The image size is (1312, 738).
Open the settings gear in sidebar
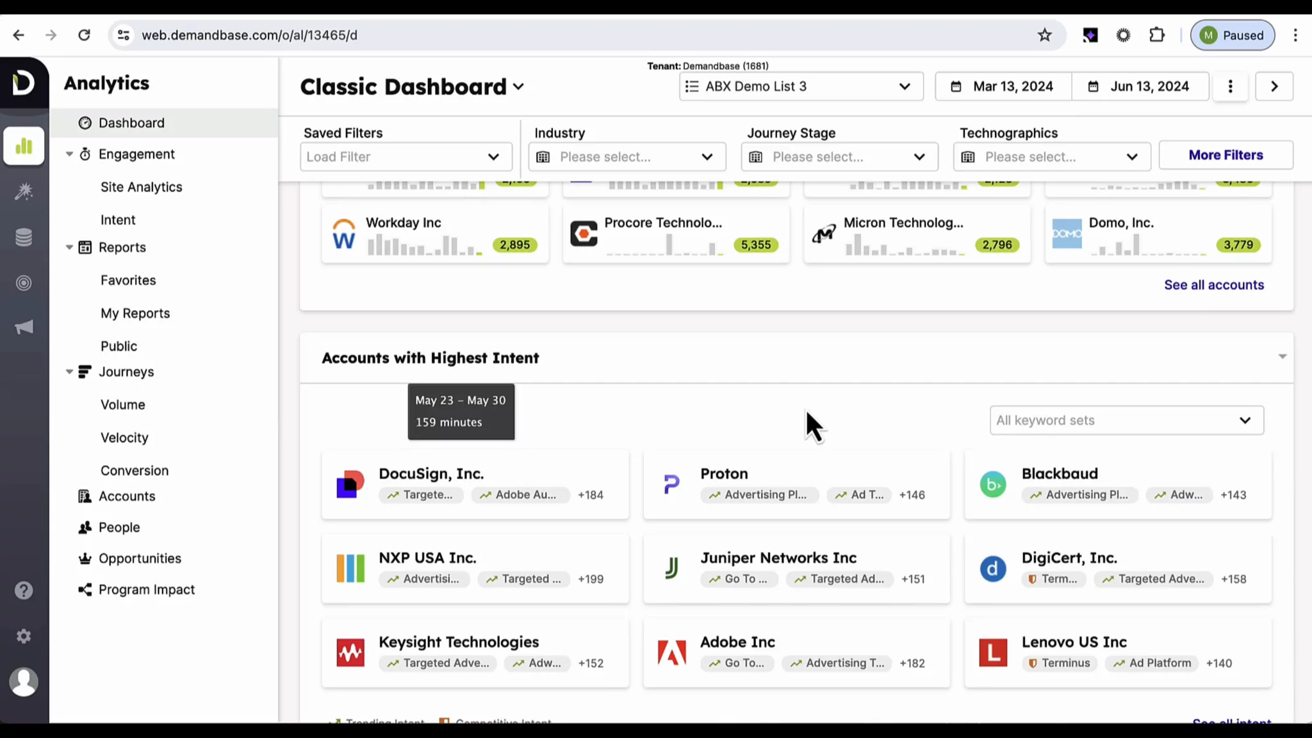tap(24, 636)
